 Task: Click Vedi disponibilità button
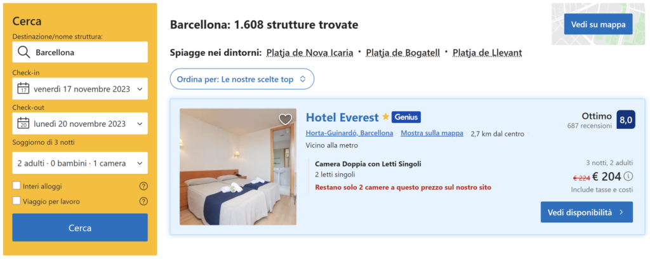coord(586,212)
